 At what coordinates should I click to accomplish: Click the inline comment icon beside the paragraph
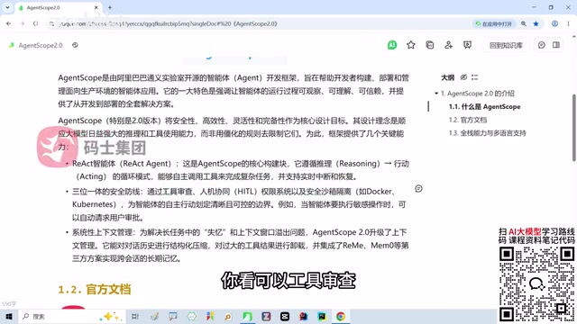418,188
